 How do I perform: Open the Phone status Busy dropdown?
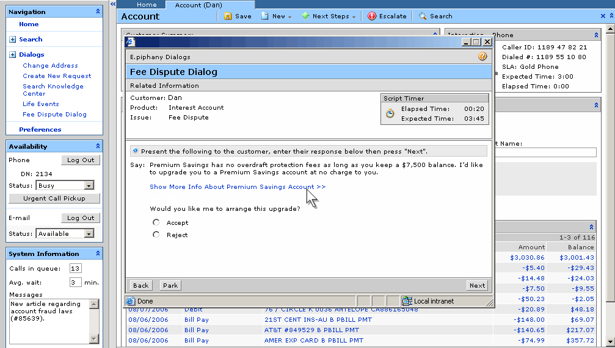coord(89,185)
